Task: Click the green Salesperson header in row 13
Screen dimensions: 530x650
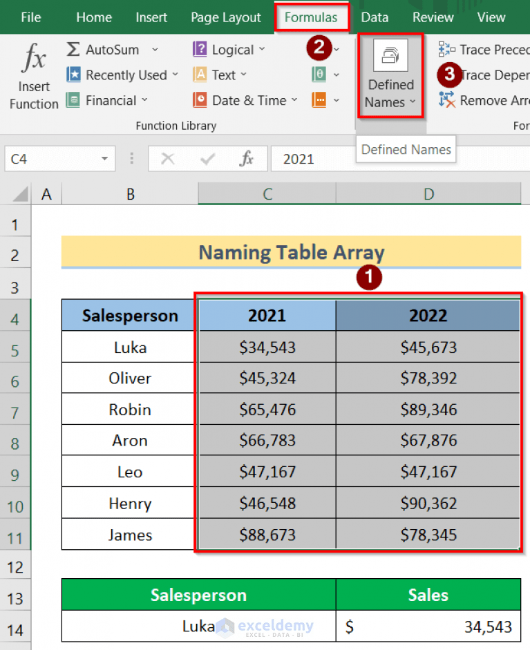Action: pyautogui.click(x=198, y=595)
